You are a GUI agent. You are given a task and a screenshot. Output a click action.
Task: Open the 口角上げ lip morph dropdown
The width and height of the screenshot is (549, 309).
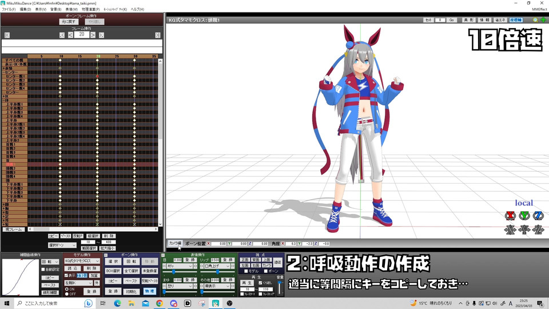pyautogui.click(x=217, y=266)
